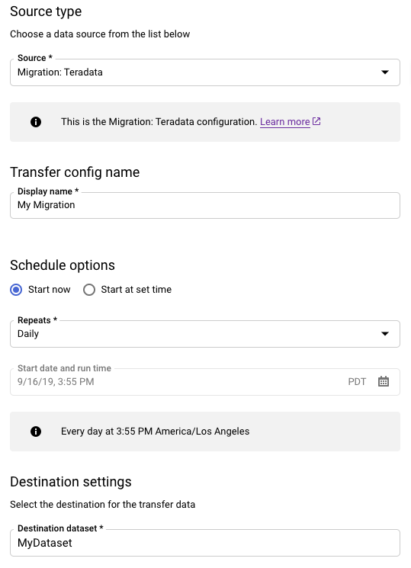Screen dimensions: 411x568
Task: Click the Start date and run time field
Action: tap(205, 382)
